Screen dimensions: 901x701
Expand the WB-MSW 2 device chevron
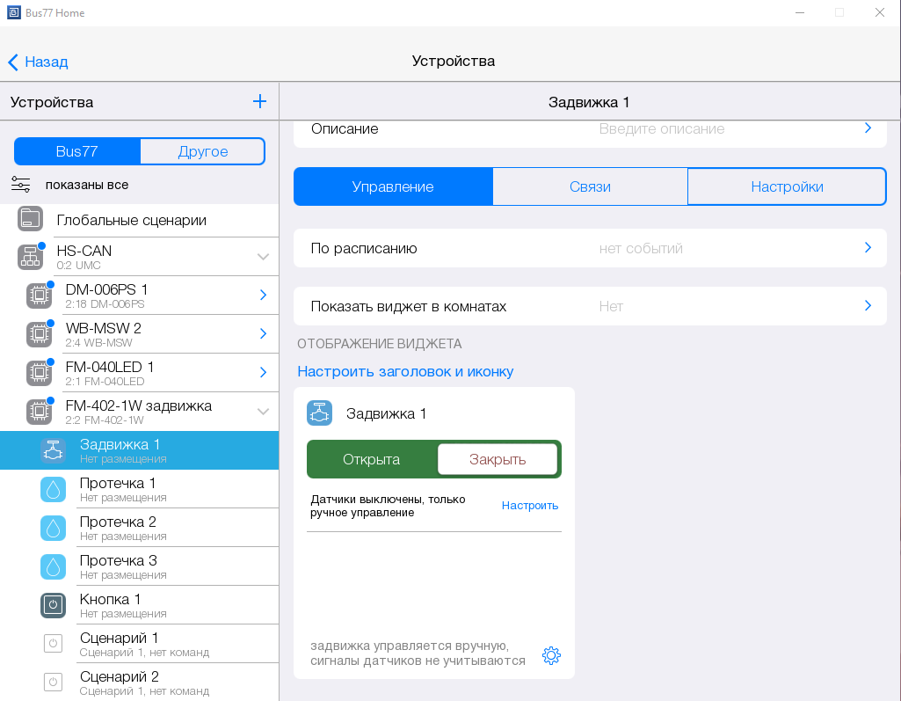pyautogui.click(x=262, y=333)
